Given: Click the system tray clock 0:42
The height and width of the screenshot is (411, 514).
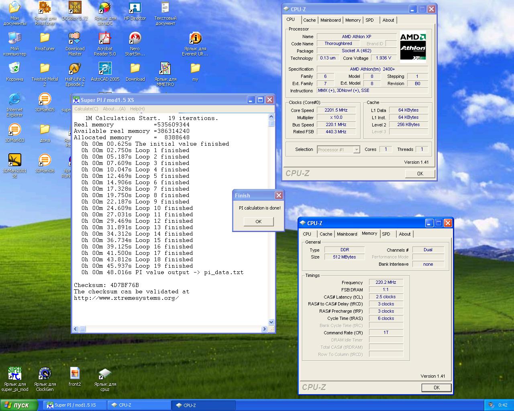Looking at the screenshot, I should click(x=503, y=405).
